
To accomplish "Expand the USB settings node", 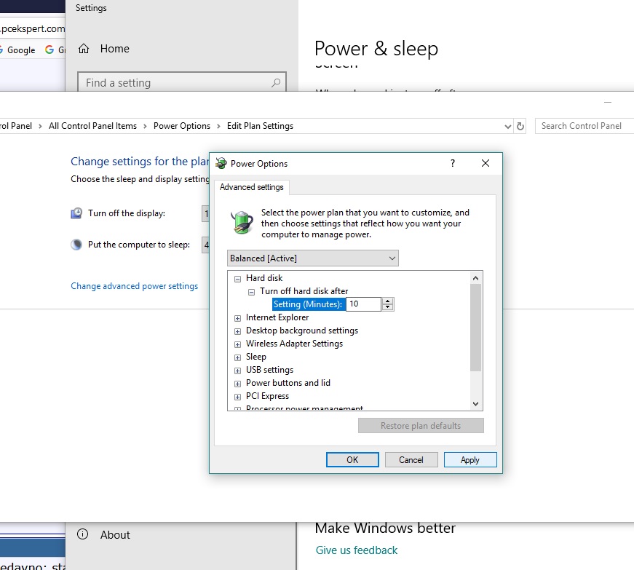I will pos(237,370).
